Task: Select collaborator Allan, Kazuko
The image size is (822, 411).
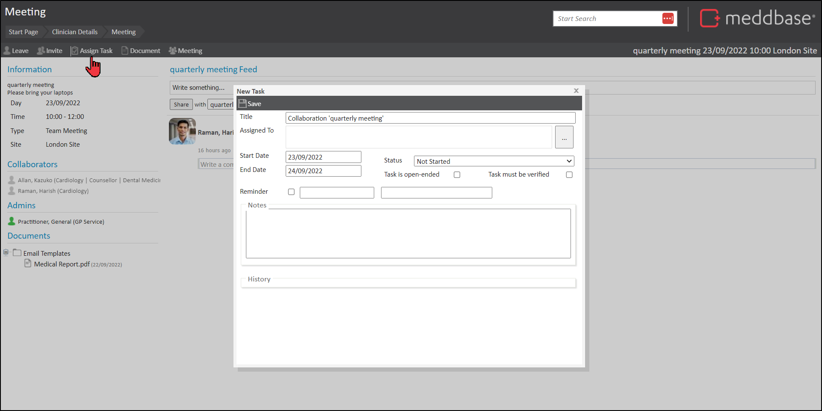Action: (50, 180)
